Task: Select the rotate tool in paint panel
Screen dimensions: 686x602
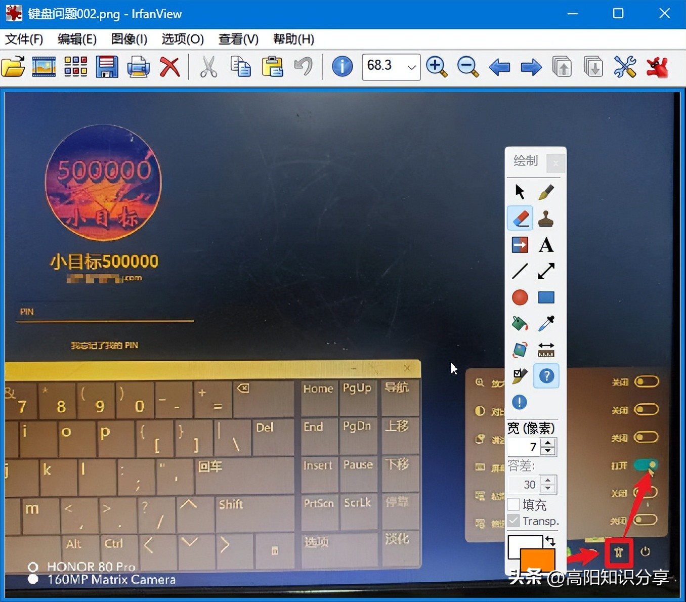Action: pyautogui.click(x=520, y=350)
